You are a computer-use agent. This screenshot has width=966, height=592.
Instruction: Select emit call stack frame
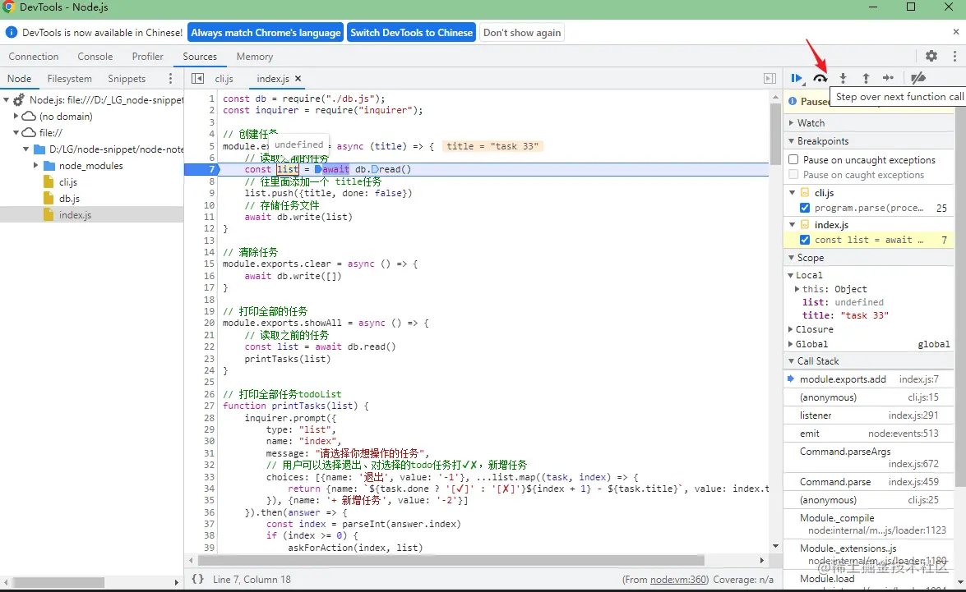point(869,434)
